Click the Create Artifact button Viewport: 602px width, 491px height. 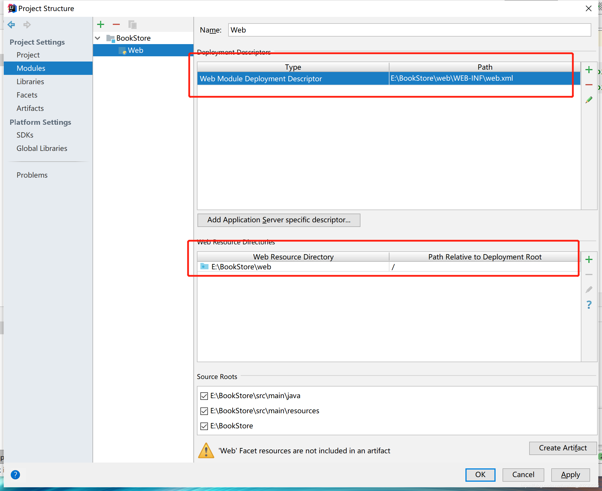[x=563, y=448]
